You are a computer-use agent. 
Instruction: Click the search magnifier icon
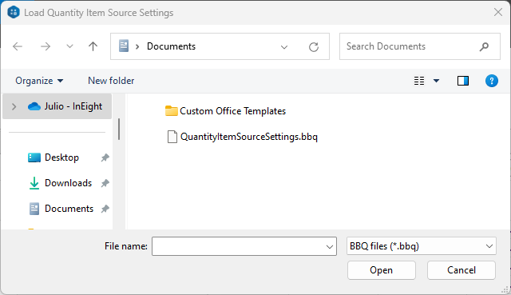click(x=484, y=46)
